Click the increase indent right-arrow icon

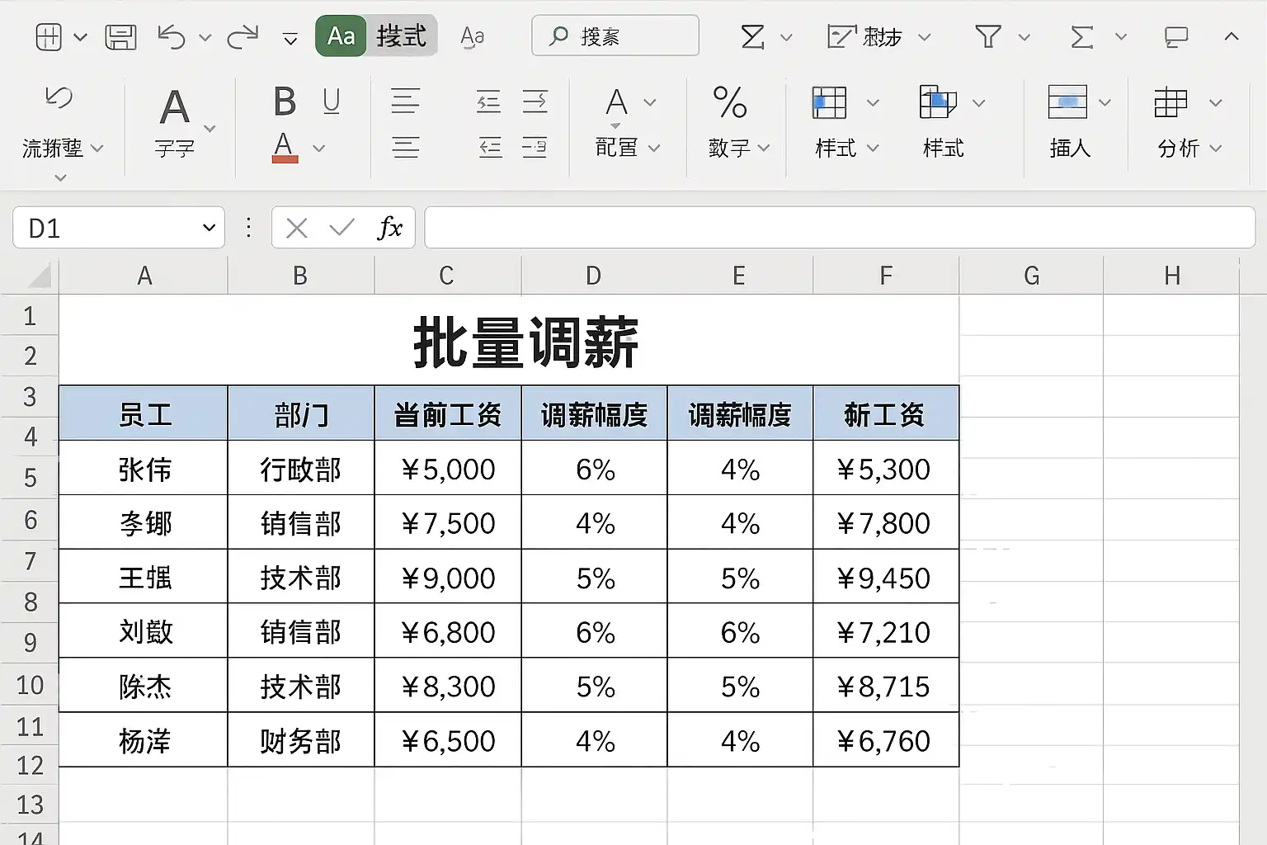tap(535, 101)
